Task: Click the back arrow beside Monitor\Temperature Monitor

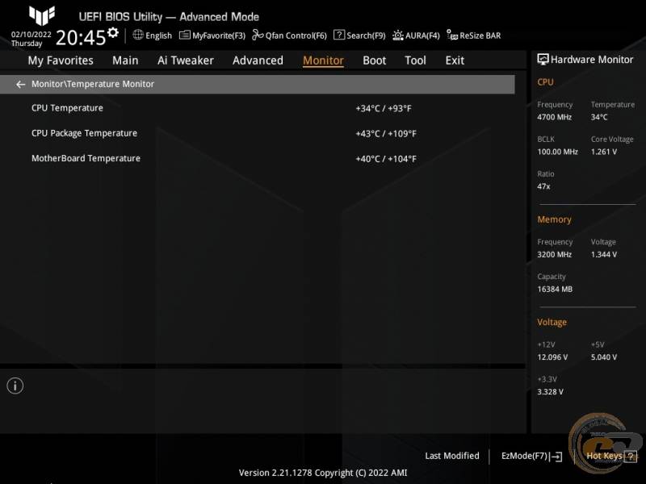Action: [x=20, y=85]
